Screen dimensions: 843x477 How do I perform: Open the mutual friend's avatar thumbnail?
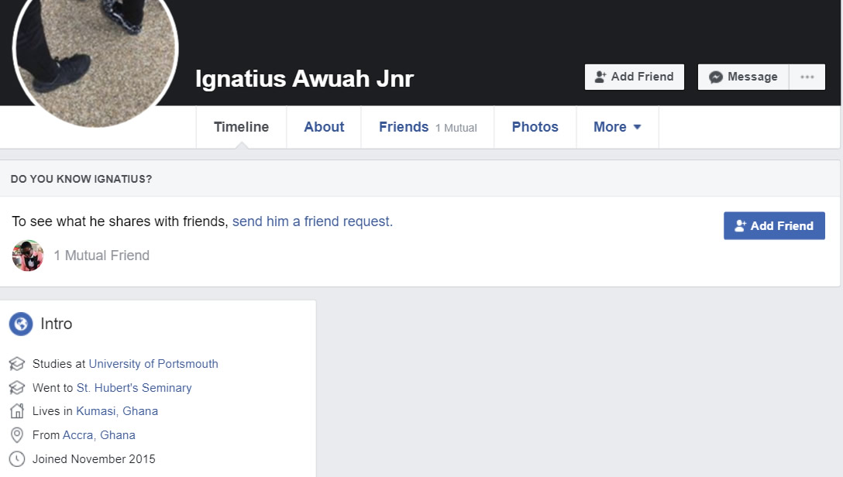point(27,256)
